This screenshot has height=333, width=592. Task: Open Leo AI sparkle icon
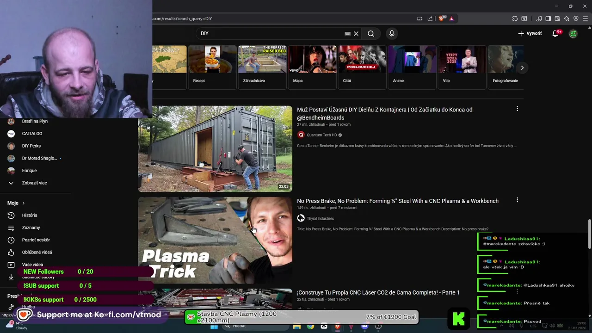click(567, 18)
